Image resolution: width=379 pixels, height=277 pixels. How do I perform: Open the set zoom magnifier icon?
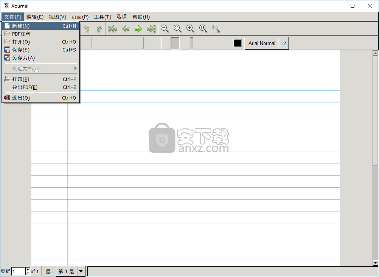[x=216, y=29]
